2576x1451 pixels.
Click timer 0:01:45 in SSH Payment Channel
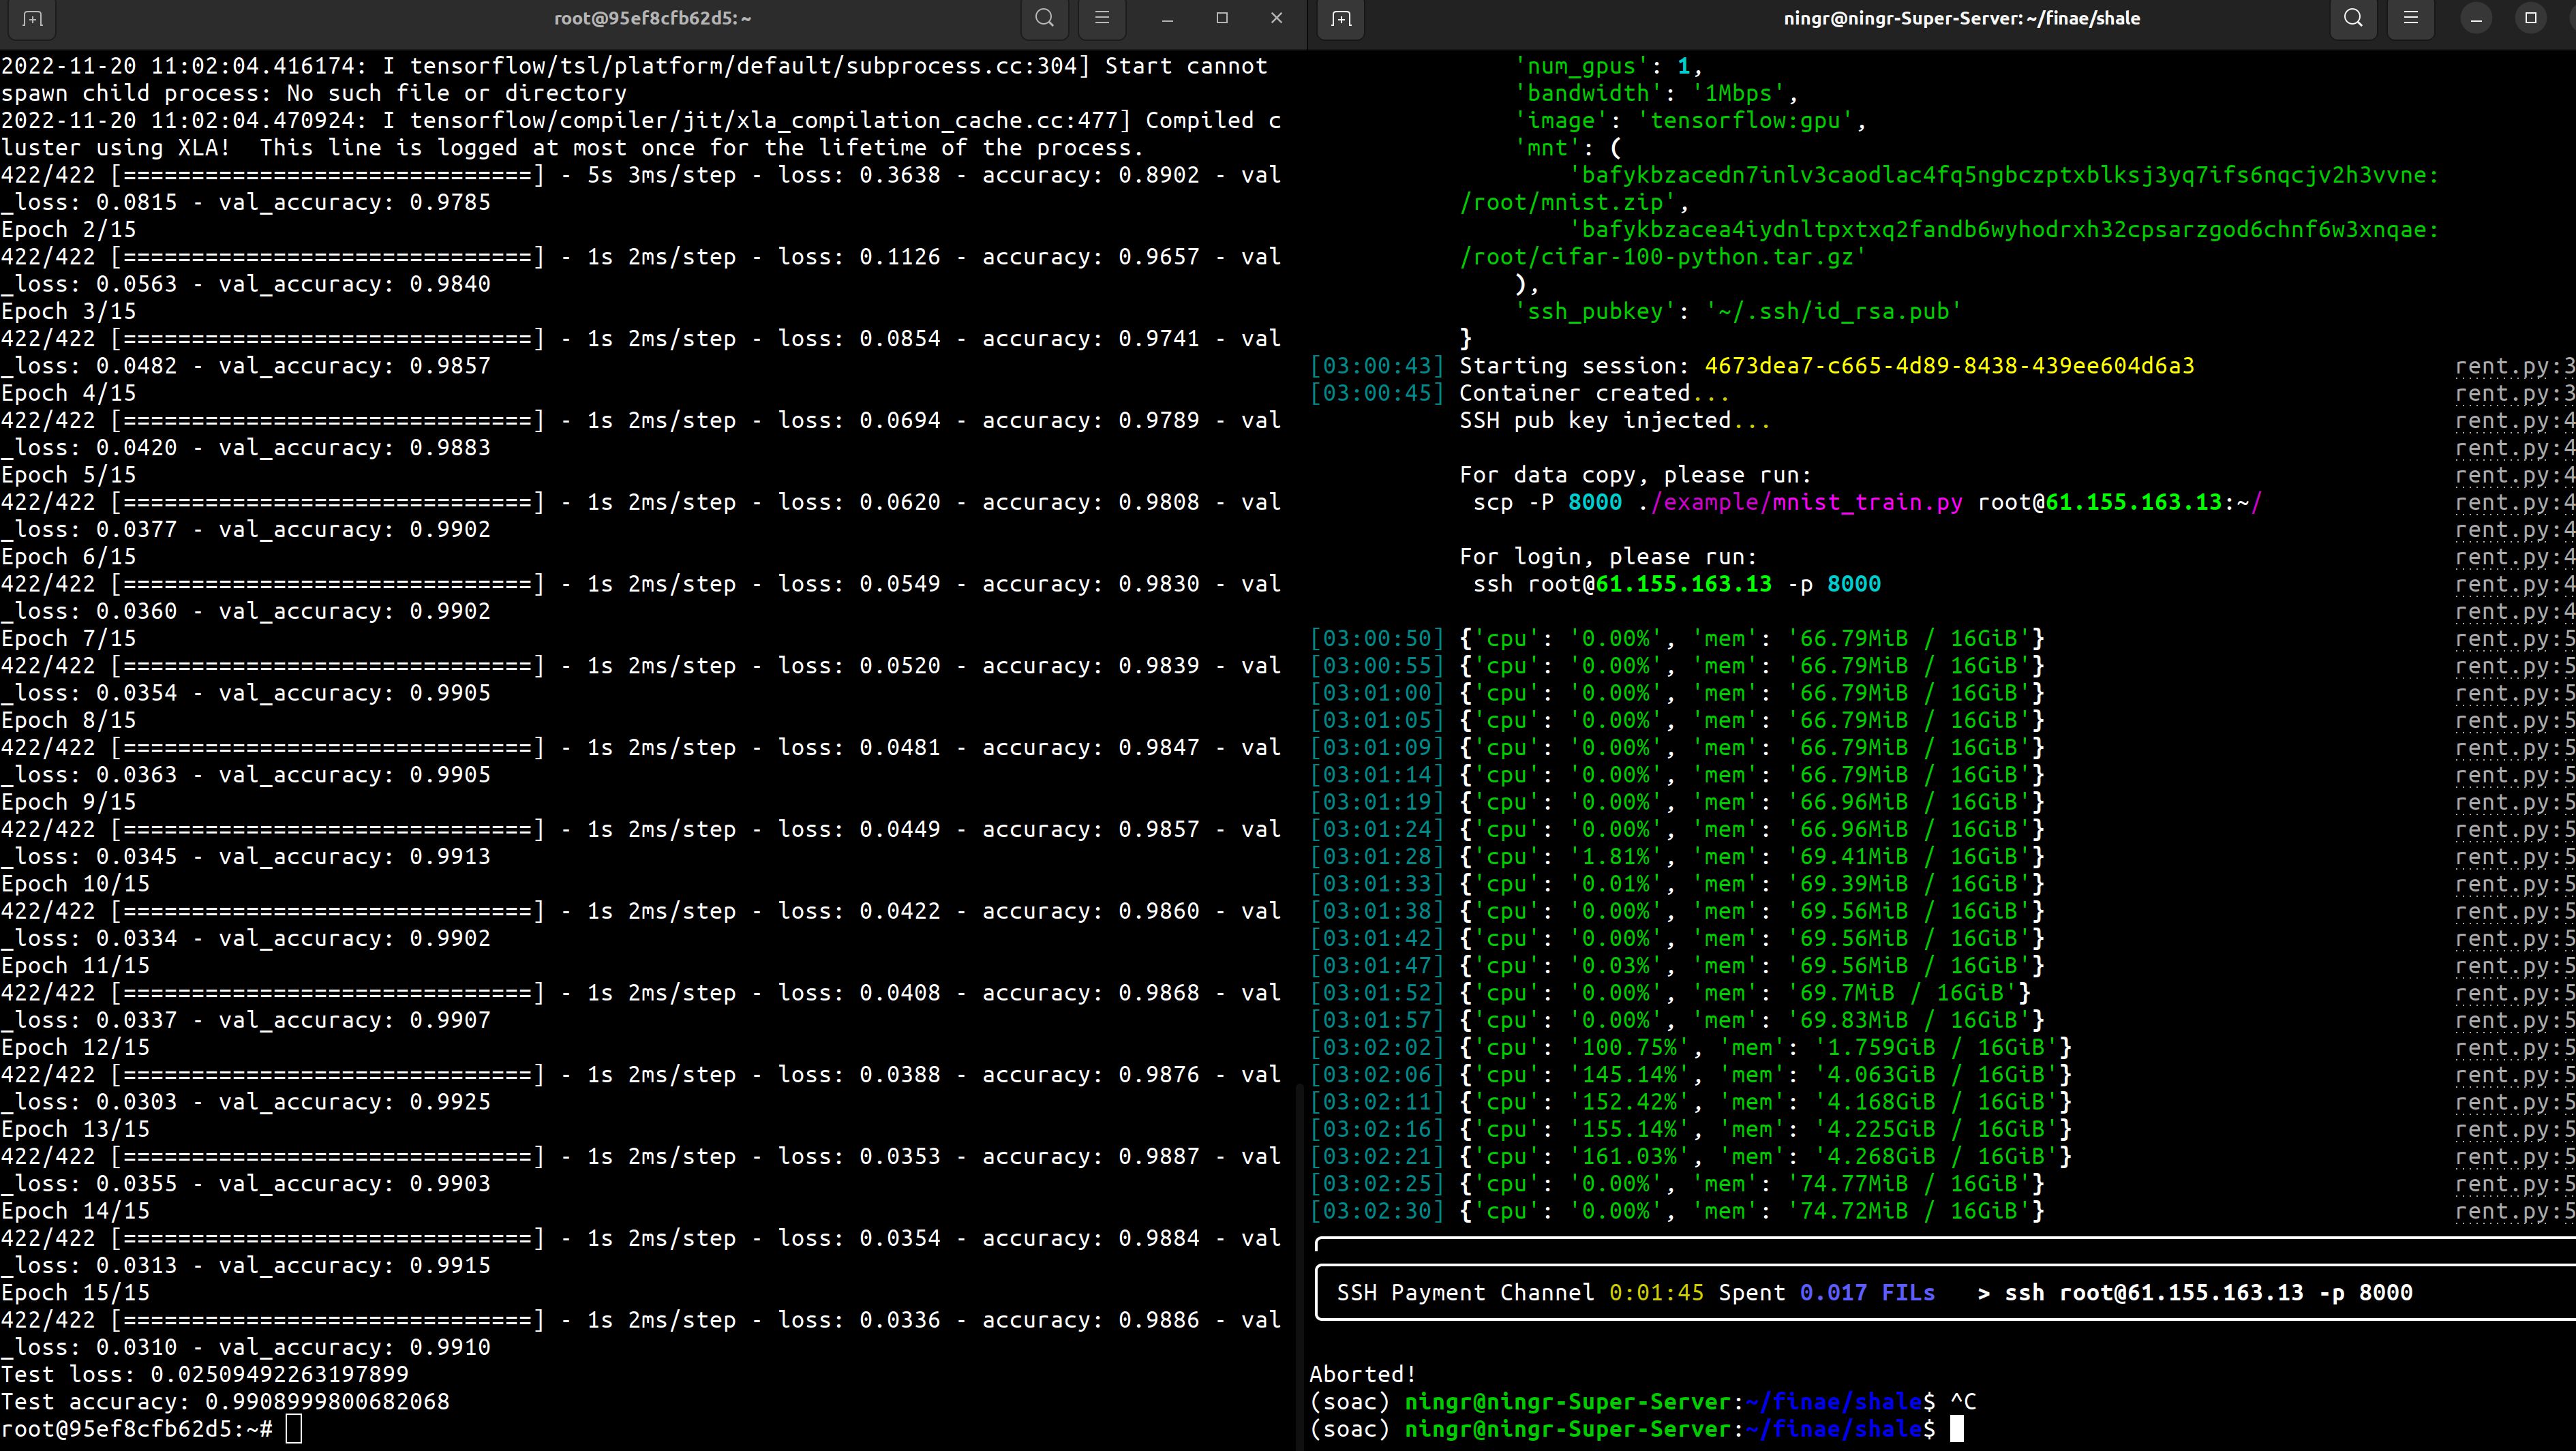point(1656,1292)
